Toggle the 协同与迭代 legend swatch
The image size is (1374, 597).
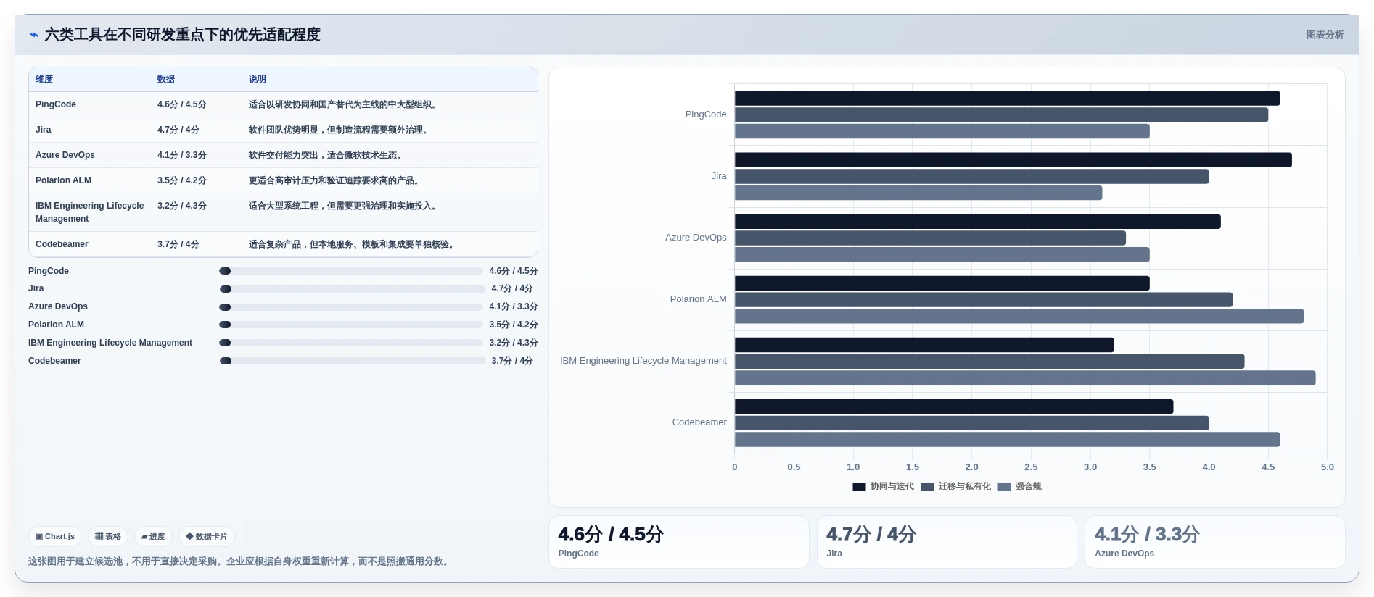860,487
